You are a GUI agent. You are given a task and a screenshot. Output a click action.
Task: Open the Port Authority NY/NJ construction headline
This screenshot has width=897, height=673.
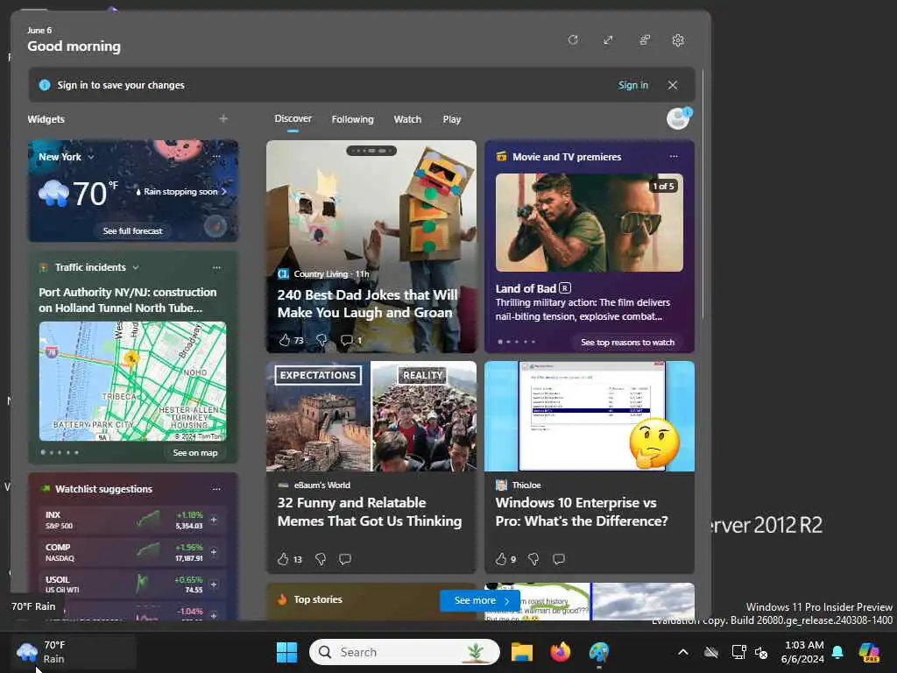pos(128,300)
